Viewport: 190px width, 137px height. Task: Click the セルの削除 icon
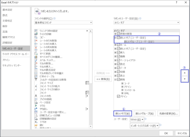click(x=36, y=63)
